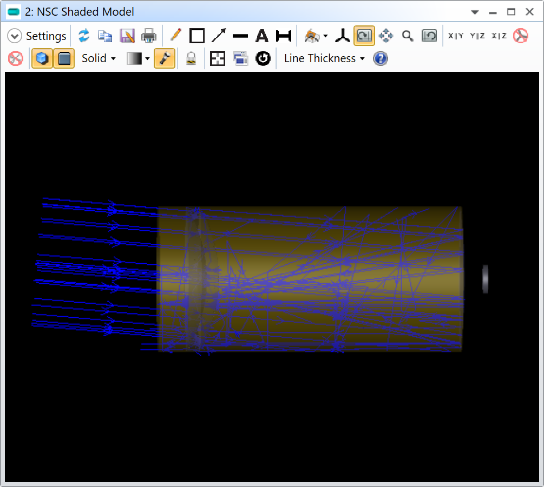Click the red prohibited icon after X|Z
The height and width of the screenshot is (487, 544).
tap(520, 36)
